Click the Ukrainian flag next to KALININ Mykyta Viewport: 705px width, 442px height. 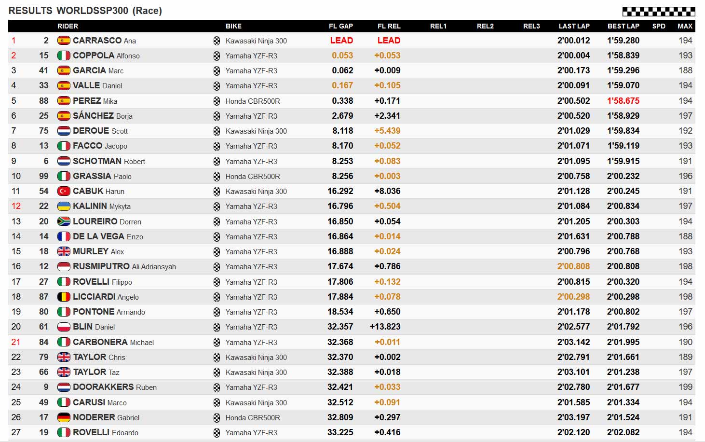(x=64, y=206)
